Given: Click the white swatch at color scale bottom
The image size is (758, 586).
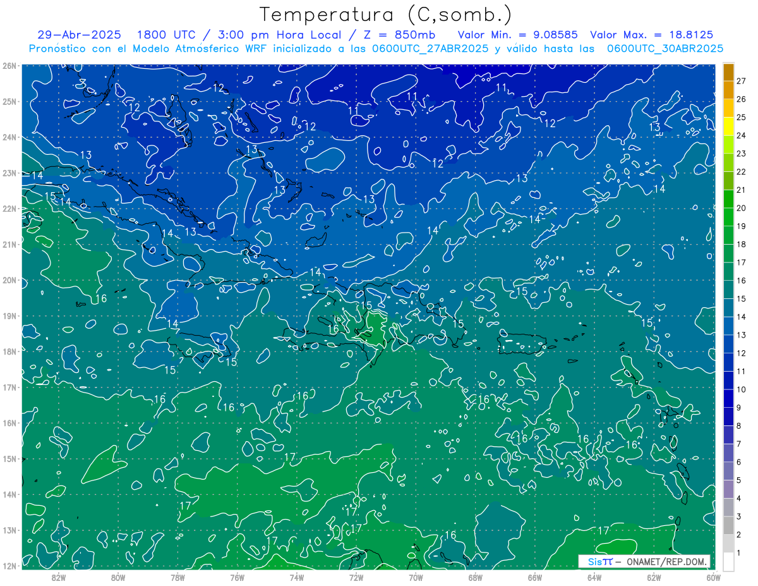Looking at the screenshot, I should click(x=729, y=561).
